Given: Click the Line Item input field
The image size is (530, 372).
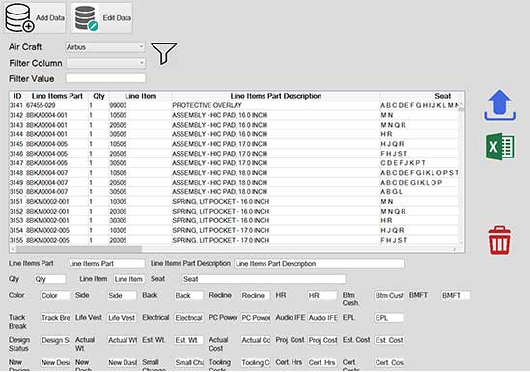Looking at the screenshot, I should click(x=128, y=279).
